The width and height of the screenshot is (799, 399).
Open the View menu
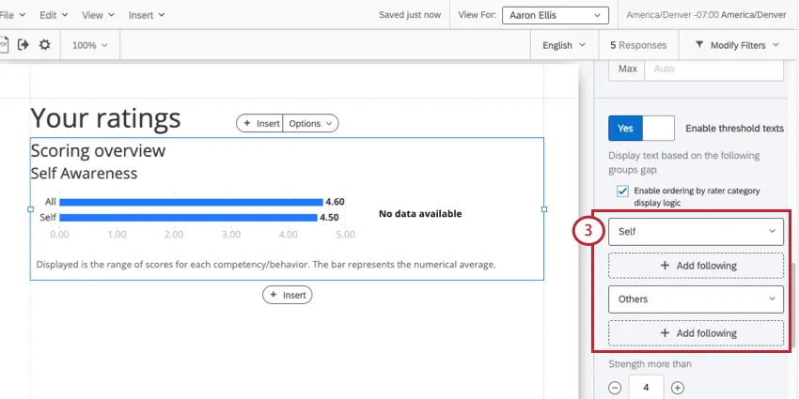[x=98, y=15]
